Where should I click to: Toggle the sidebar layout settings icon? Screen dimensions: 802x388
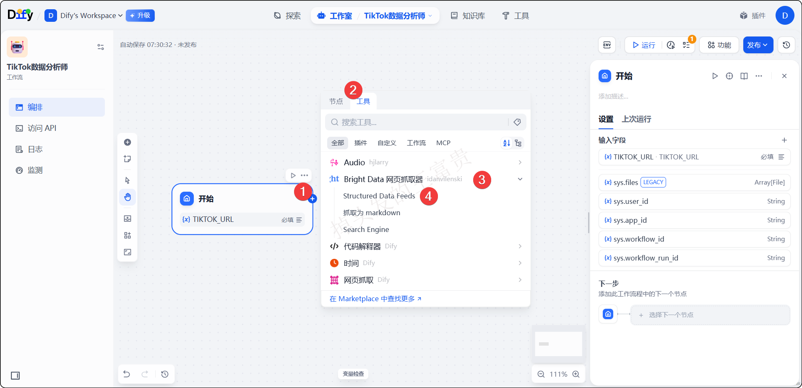click(x=101, y=47)
